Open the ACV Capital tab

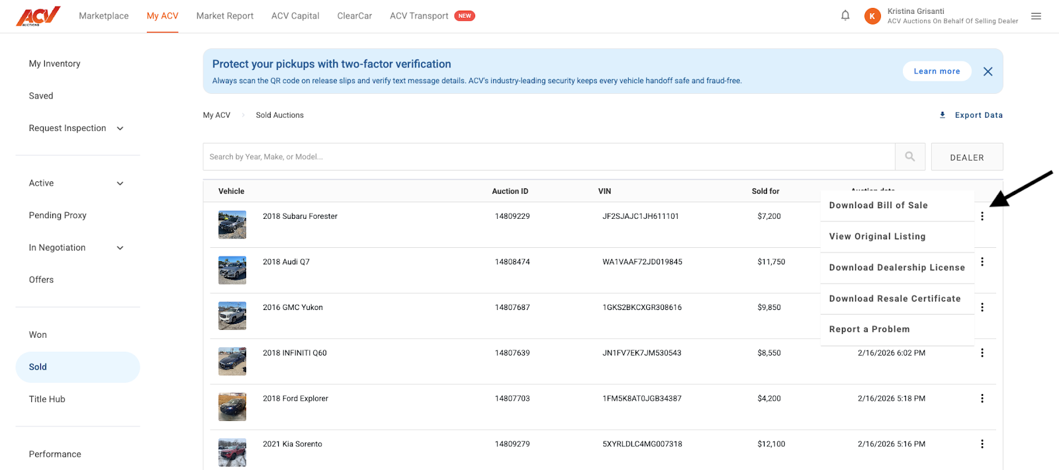pyautogui.click(x=295, y=16)
